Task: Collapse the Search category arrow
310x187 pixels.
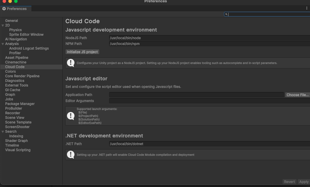Action: click(3, 132)
